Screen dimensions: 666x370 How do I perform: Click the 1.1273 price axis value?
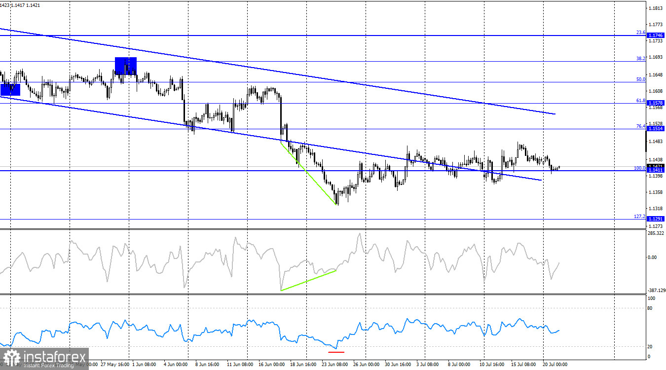coord(656,226)
